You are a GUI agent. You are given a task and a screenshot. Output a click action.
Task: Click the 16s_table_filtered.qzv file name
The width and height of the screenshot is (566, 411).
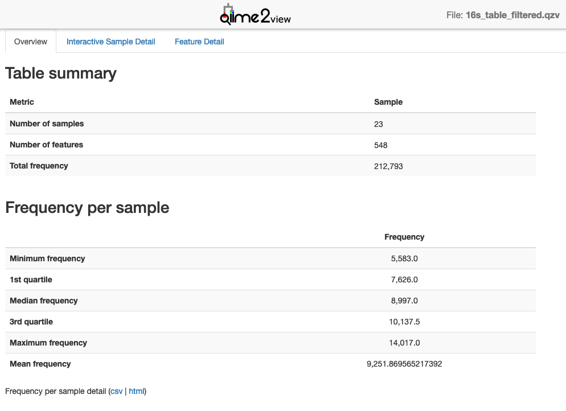click(512, 15)
